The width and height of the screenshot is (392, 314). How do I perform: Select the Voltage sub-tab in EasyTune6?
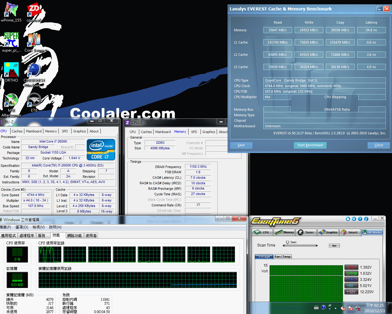264,257
